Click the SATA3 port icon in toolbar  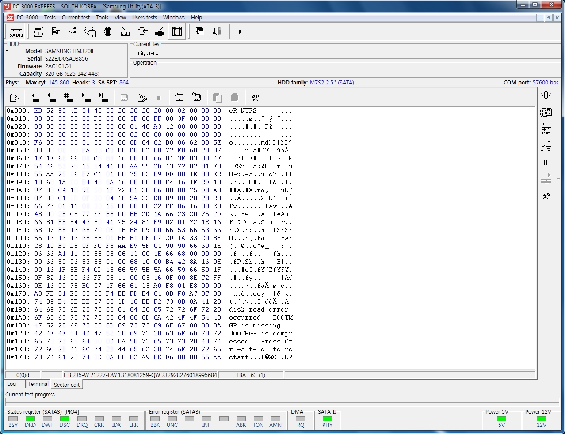tap(16, 32)
